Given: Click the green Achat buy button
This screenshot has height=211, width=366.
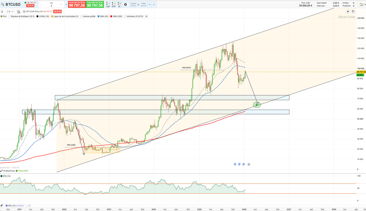Looking at the screenshot, I should (x=95, y=4).
